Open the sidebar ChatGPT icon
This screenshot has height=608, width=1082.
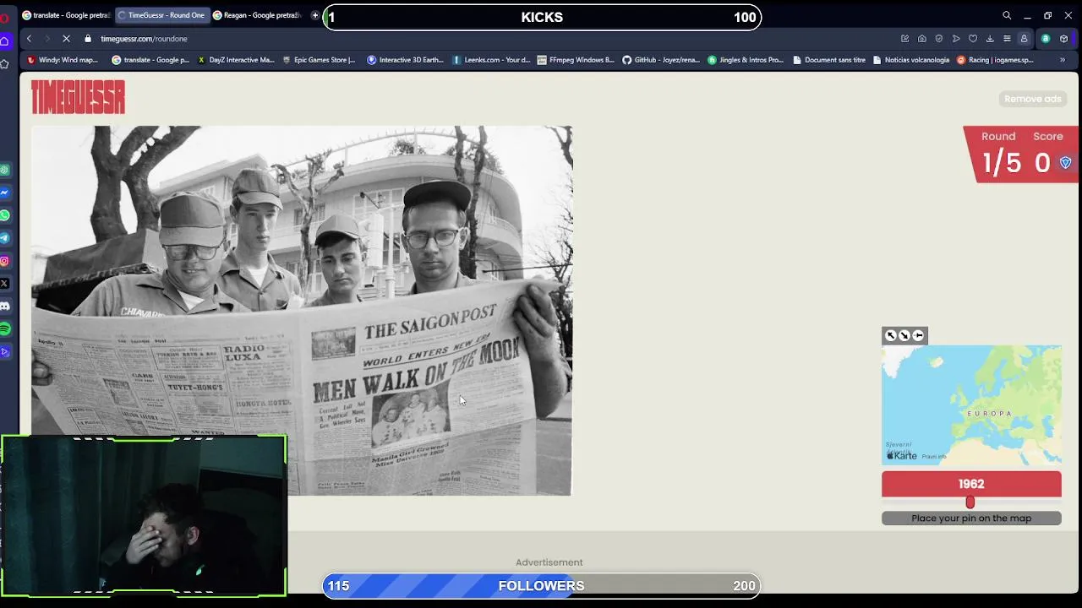pyautogui.click(x=5, y=170)
